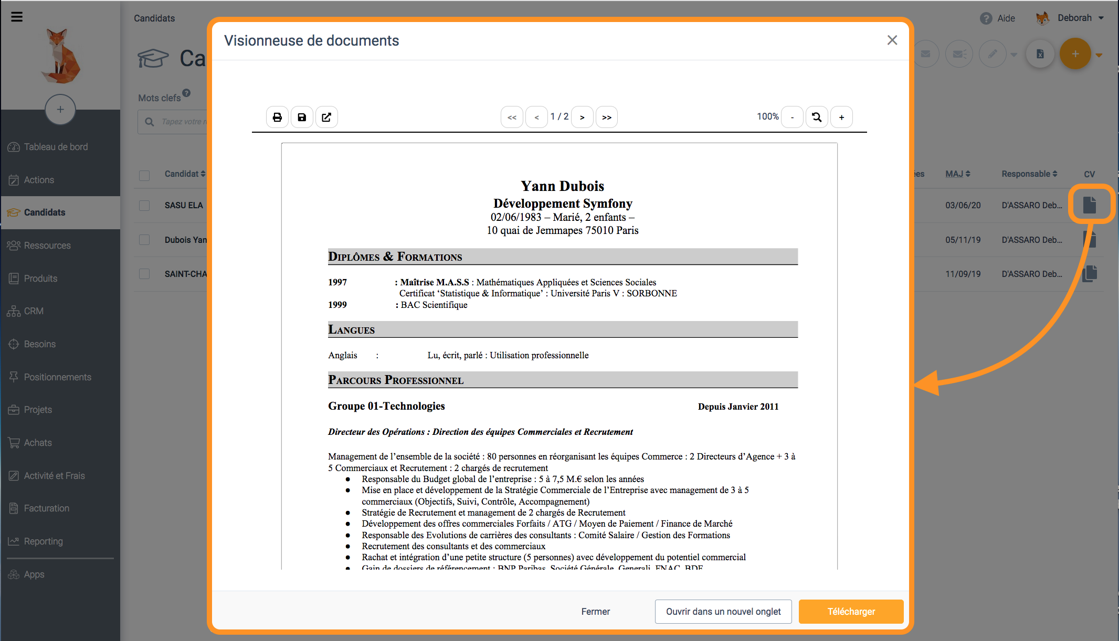Click the page indicator 1 / 2

click(x=559, y=116)
